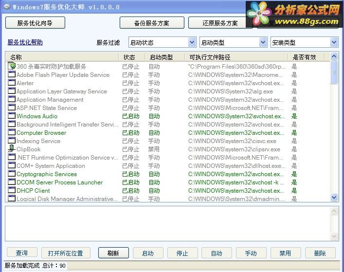The height and width of the screenshot is (272, 344).
Task: Click the 查询 button
Action: point(22,253)
